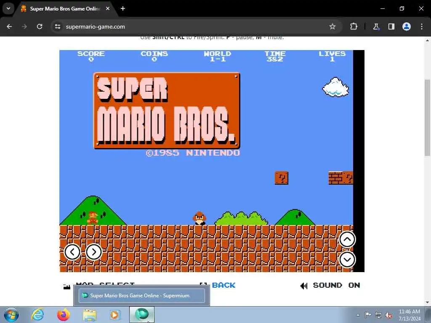This screenshot has width=431, height=323.
Task: Click the lone question mark block
Action: tap(282, 178)
